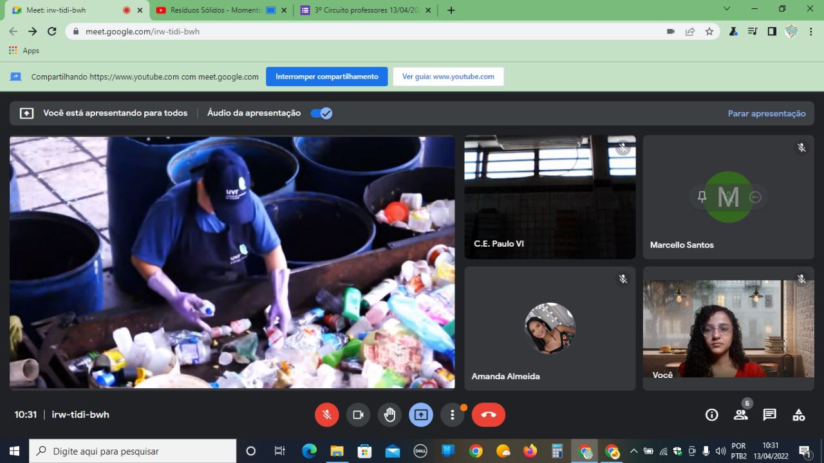Open volume control in system tray
This screenshot has height=463, width=824.
(x=720, y=451)
